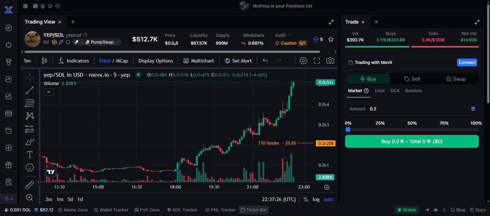The image size is (490, 216).
Task: Open the settings gear in top bar
Action: [x=25, y=6]
